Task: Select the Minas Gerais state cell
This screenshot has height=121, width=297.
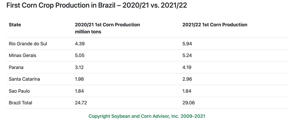Action: pos(23,55)
